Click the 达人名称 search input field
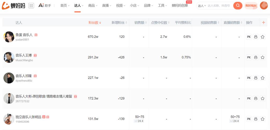The width and height of the screenshot is (270, 130). tap(219, 6)
